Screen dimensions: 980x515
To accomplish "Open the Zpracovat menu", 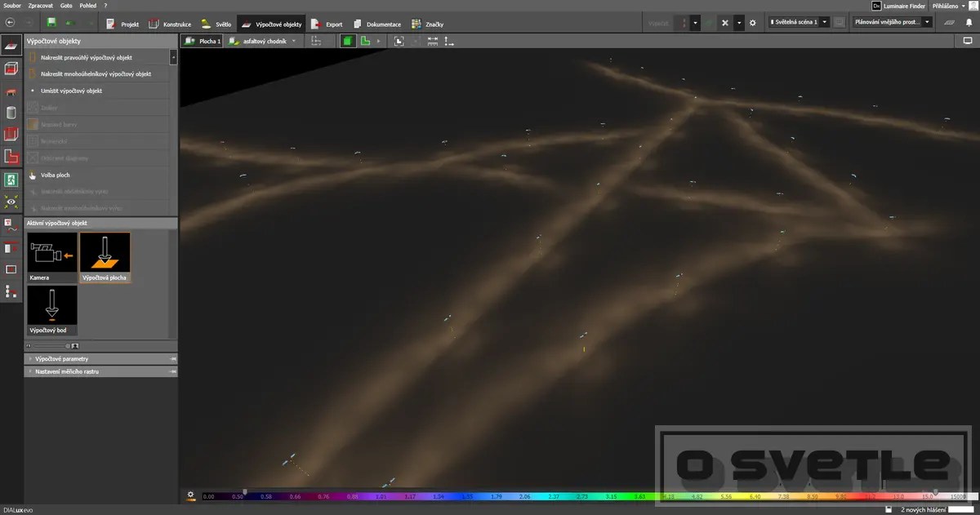I will click(41, 5).
